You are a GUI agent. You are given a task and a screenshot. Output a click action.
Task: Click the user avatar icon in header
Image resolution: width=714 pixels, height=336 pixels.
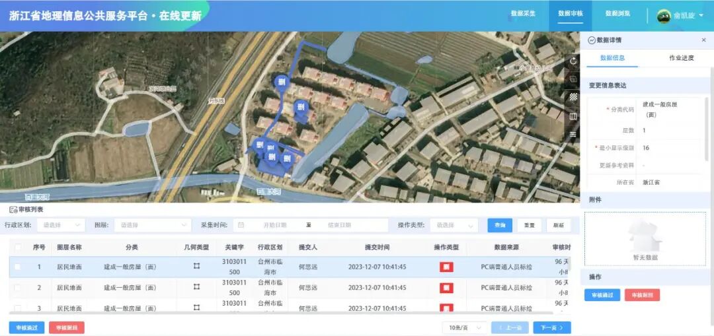[x=663, y=16]
